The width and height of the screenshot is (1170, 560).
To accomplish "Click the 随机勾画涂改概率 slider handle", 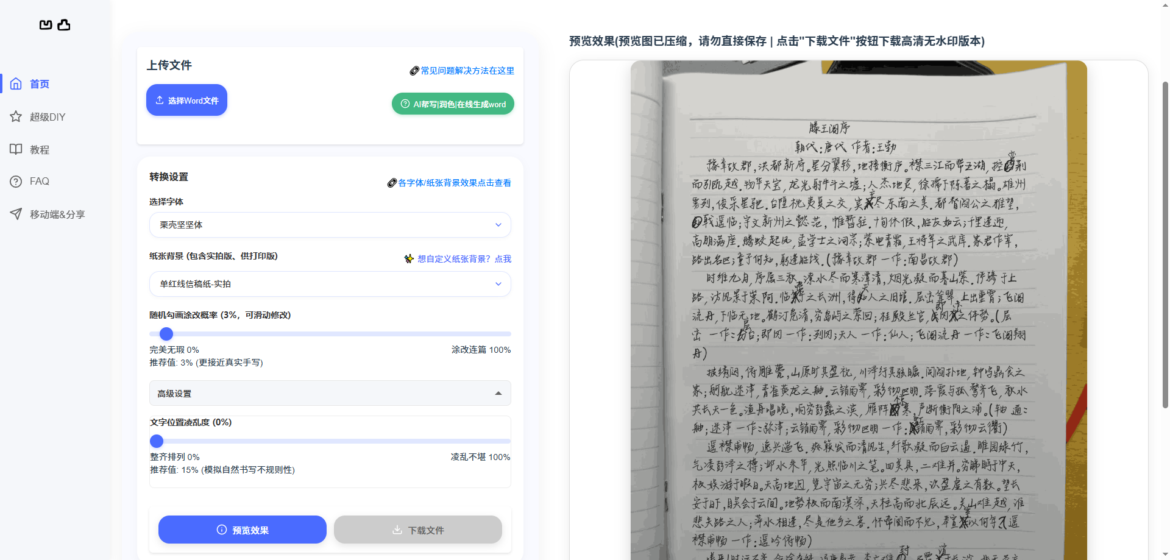I will point(166,334).
